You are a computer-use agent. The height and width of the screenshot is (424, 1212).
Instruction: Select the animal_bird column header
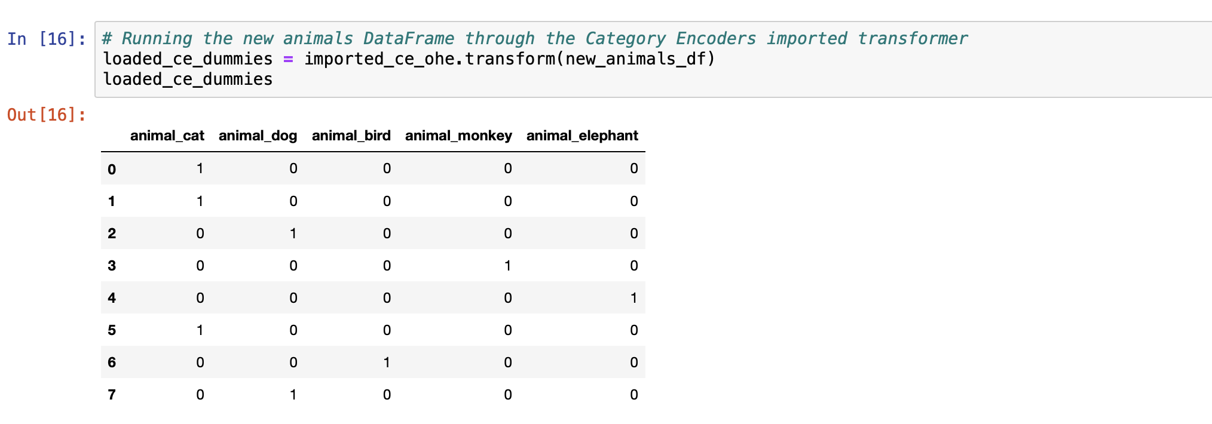[351, 136]
